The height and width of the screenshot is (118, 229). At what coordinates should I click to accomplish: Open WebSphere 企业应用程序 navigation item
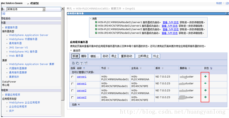coord(24,103)
